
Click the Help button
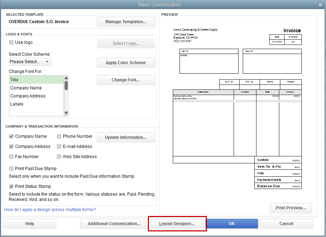point(30,224)
